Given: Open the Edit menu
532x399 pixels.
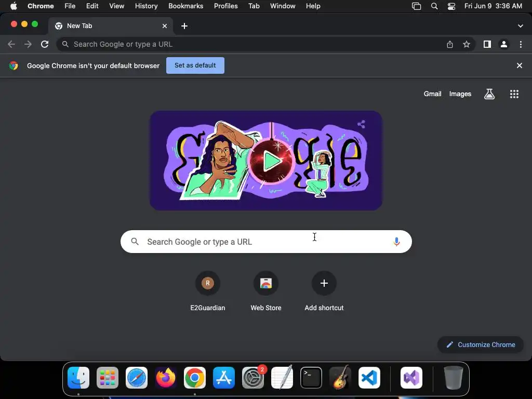Looking at the screenshot, I should pos(92,6).
